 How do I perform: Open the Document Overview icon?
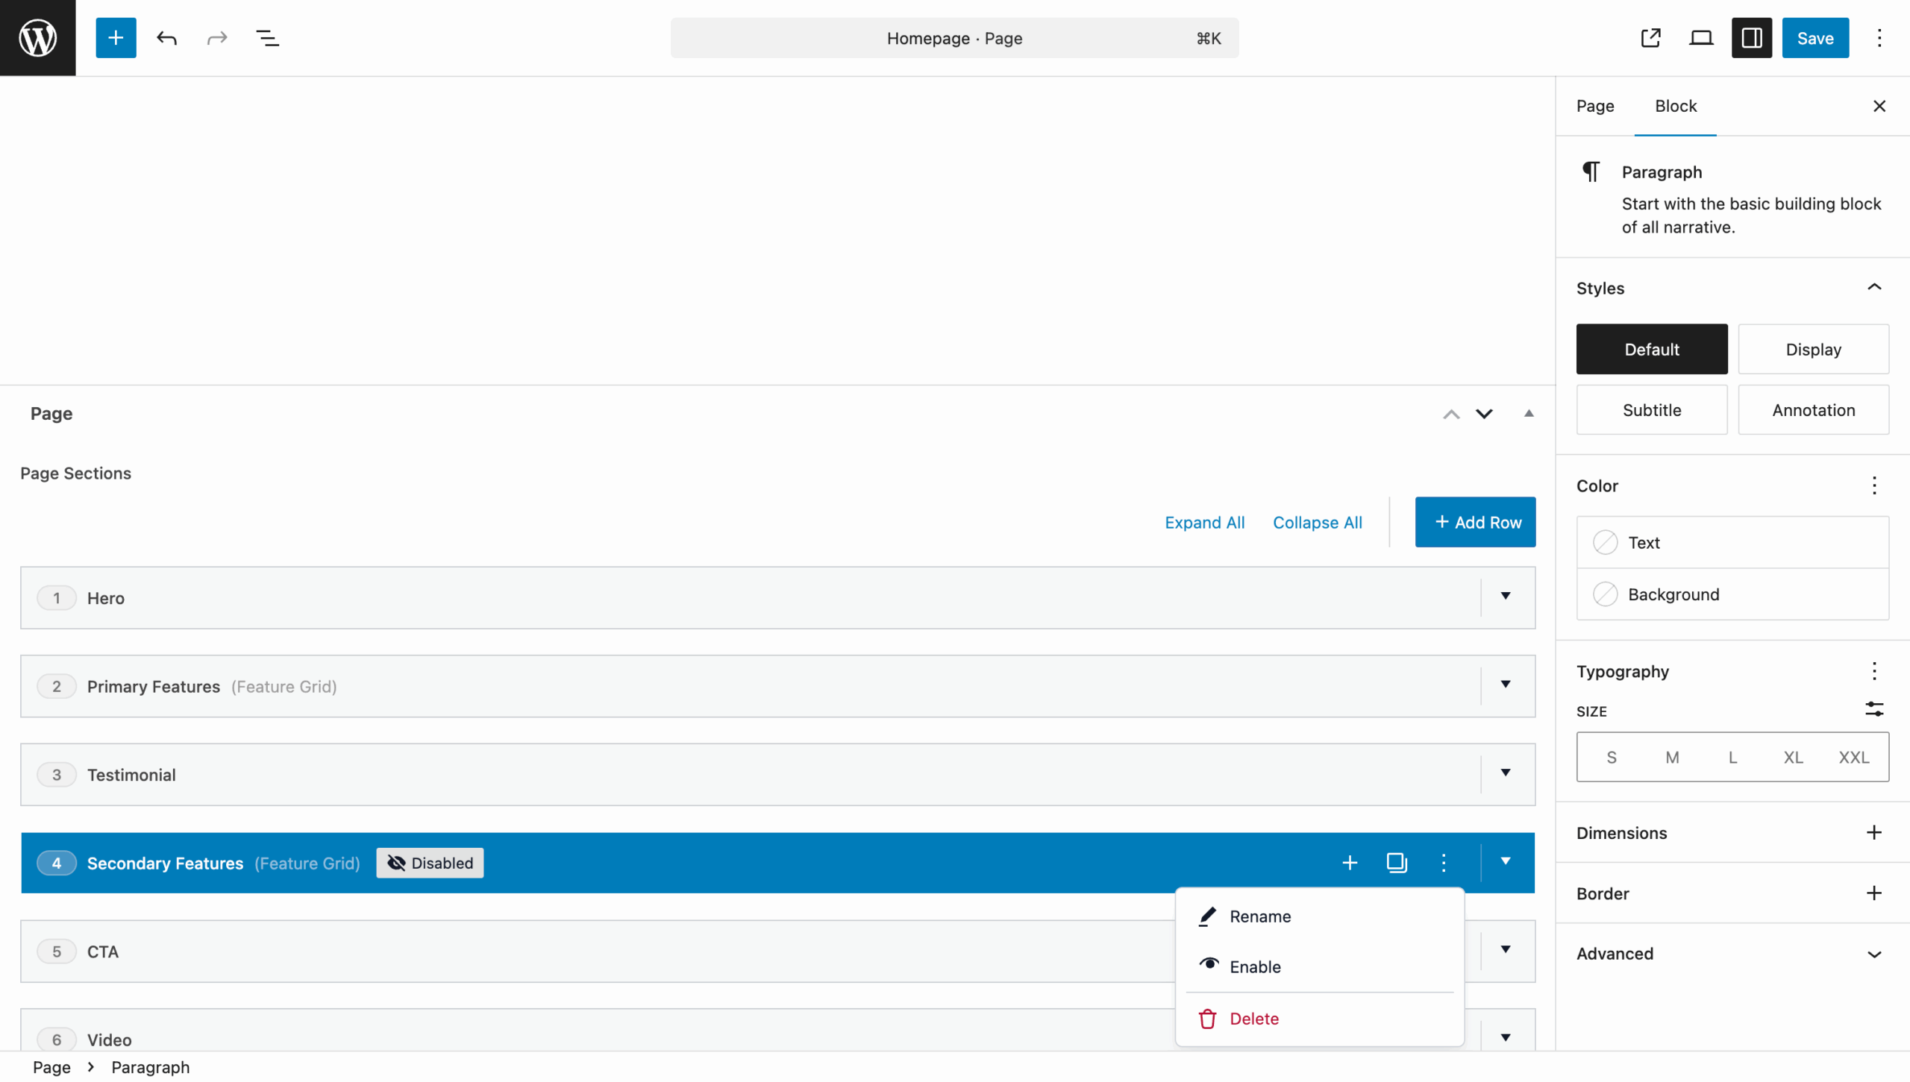(x=267, y=38)
